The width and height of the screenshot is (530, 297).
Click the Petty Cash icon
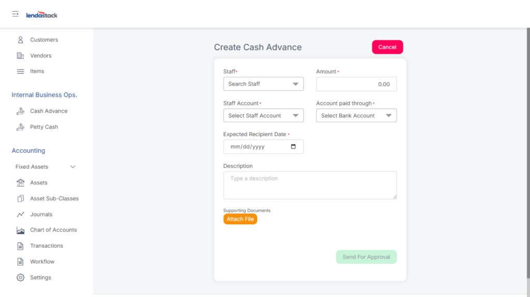point(21,127)
